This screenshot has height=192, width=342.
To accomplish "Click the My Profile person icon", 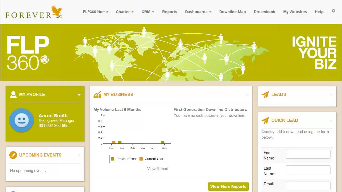I will coord(13,95).
